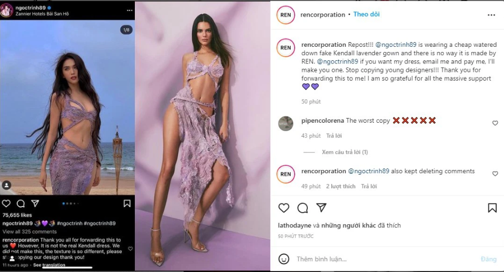Viewport: 504px width, 272px height.
Task: Open pipencolorena's profile picture
Action: [x=285, y=123]
